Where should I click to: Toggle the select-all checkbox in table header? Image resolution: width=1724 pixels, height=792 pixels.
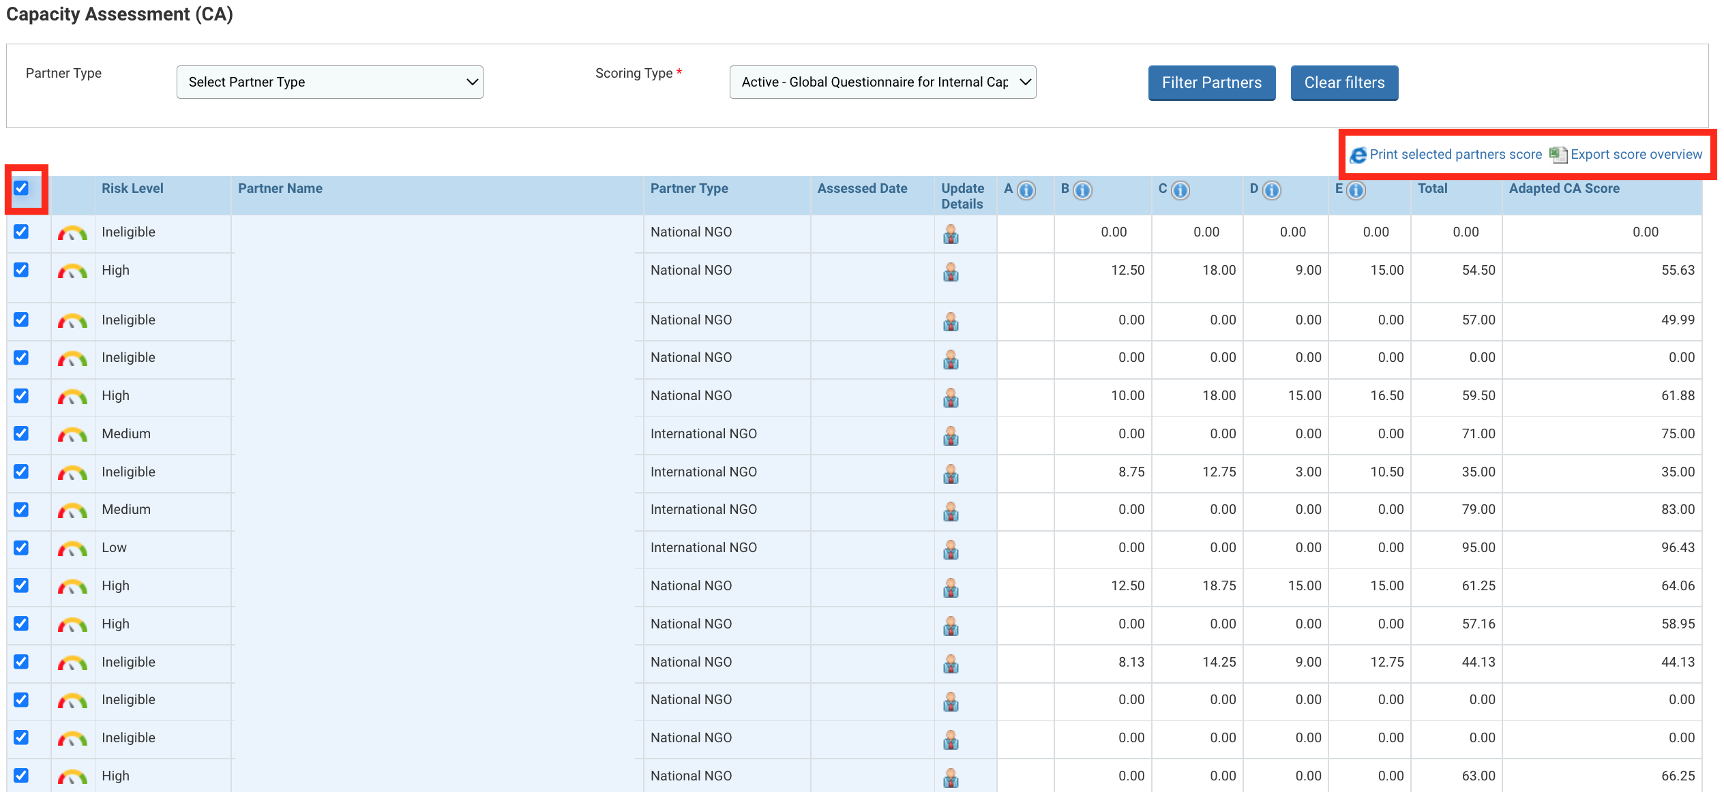[x=21, y=188]
